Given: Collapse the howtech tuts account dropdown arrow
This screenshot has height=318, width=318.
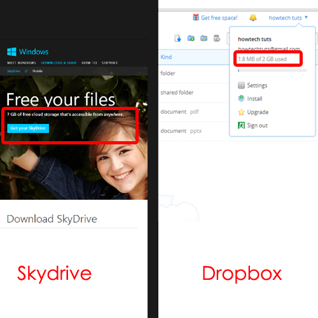Looking at the screenshot, I should (306, 17).
